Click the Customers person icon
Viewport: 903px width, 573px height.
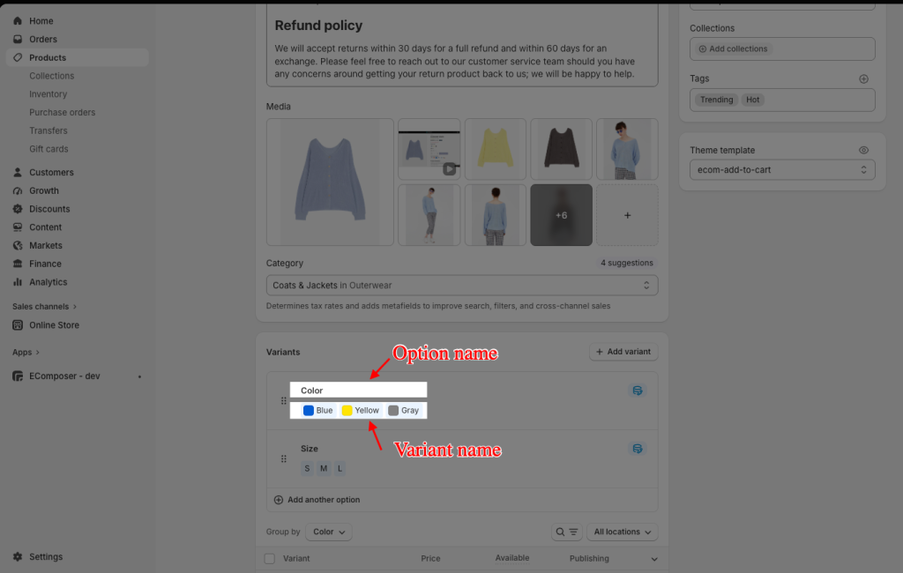click(x=18, y=172)
